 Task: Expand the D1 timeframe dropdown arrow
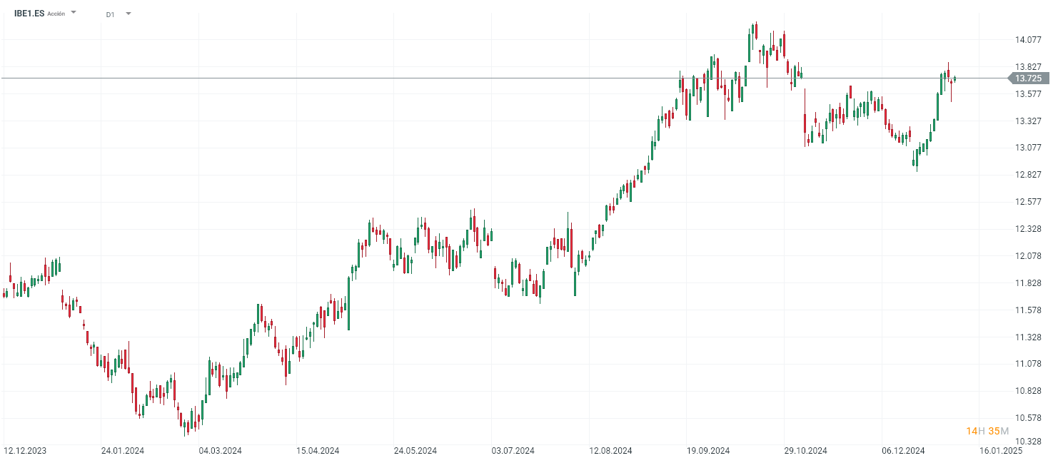click(x=129, y=14)
